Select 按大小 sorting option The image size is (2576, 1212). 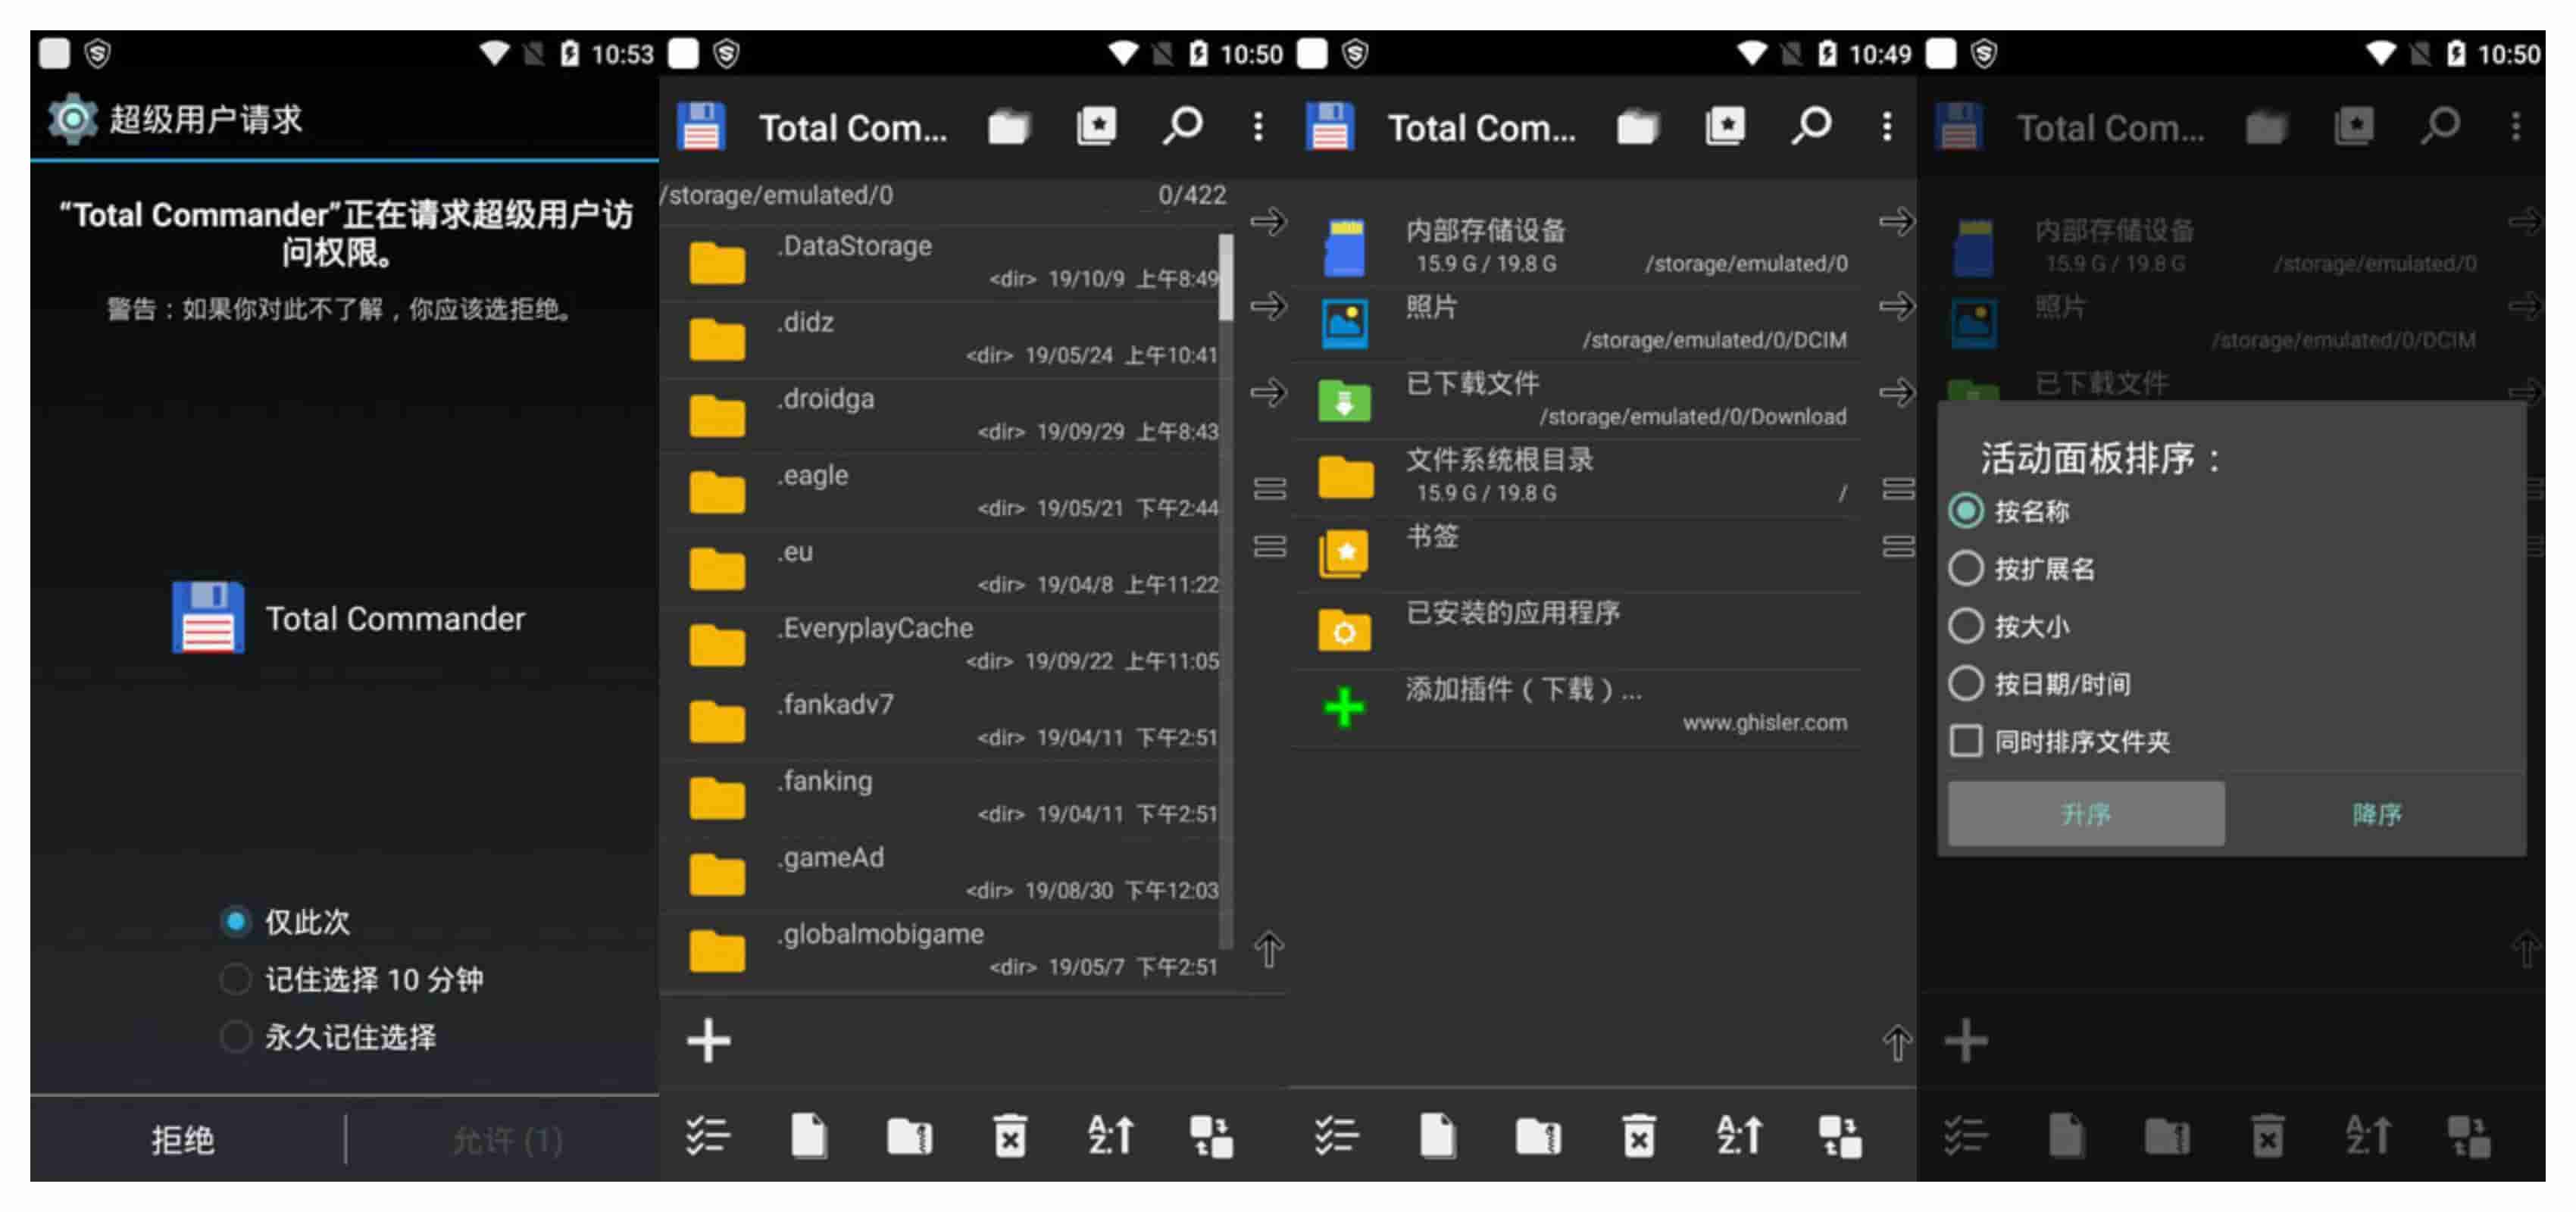(1966, 626)
